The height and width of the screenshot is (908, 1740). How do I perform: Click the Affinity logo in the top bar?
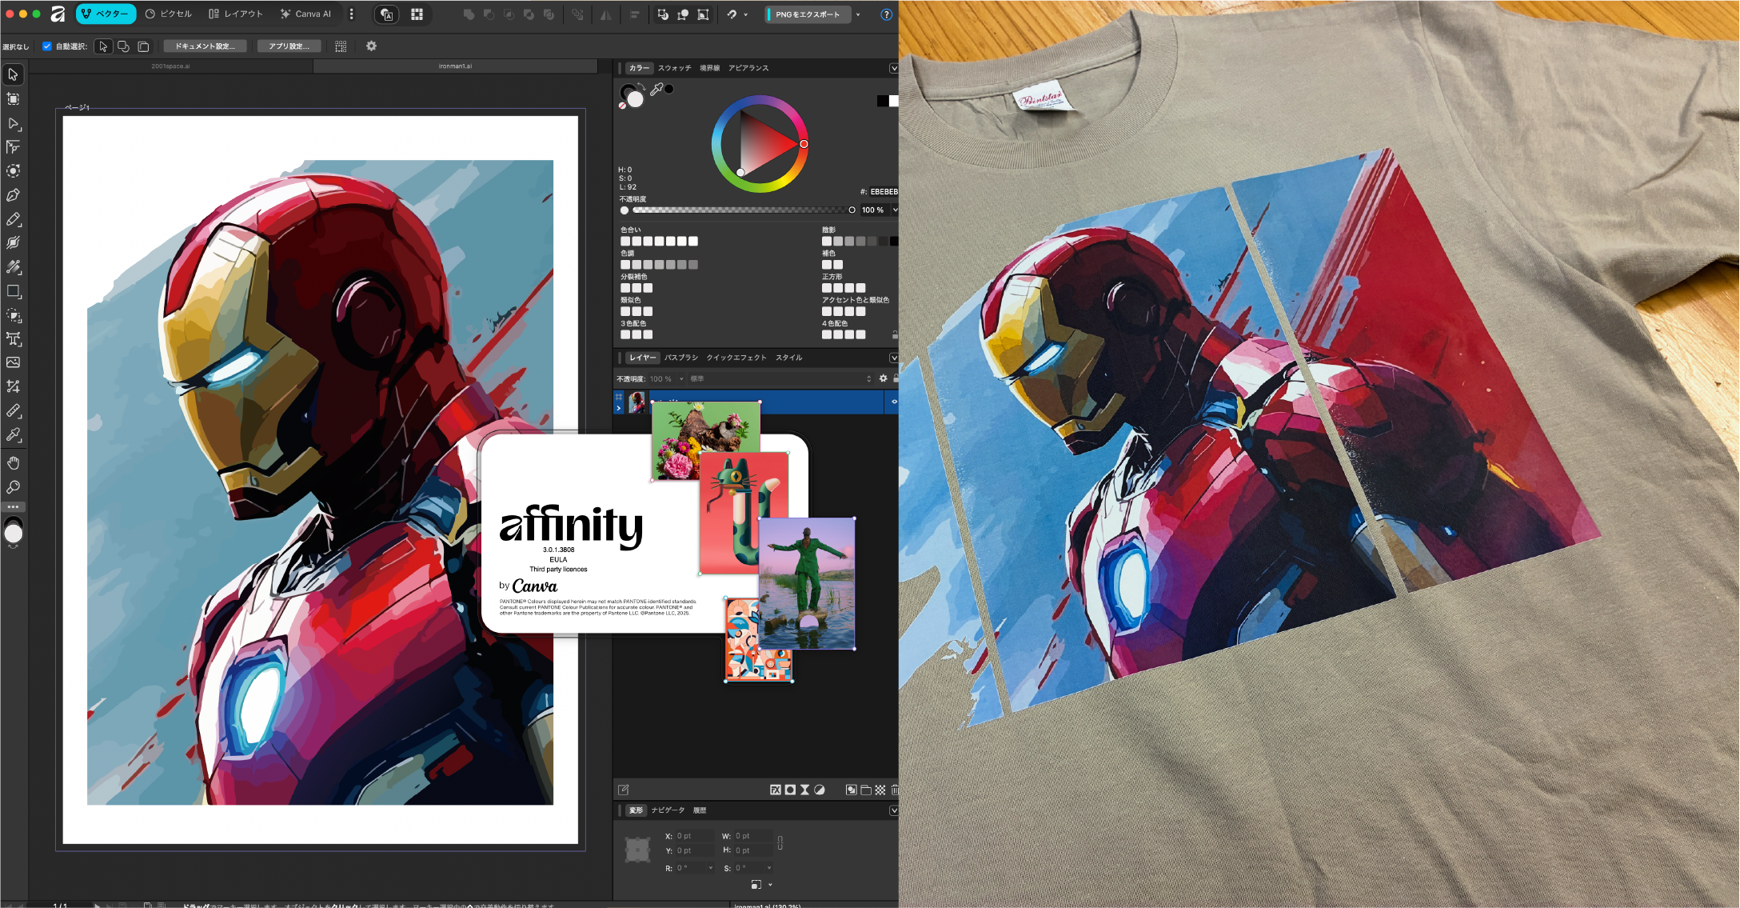click(x=58, y=14)
